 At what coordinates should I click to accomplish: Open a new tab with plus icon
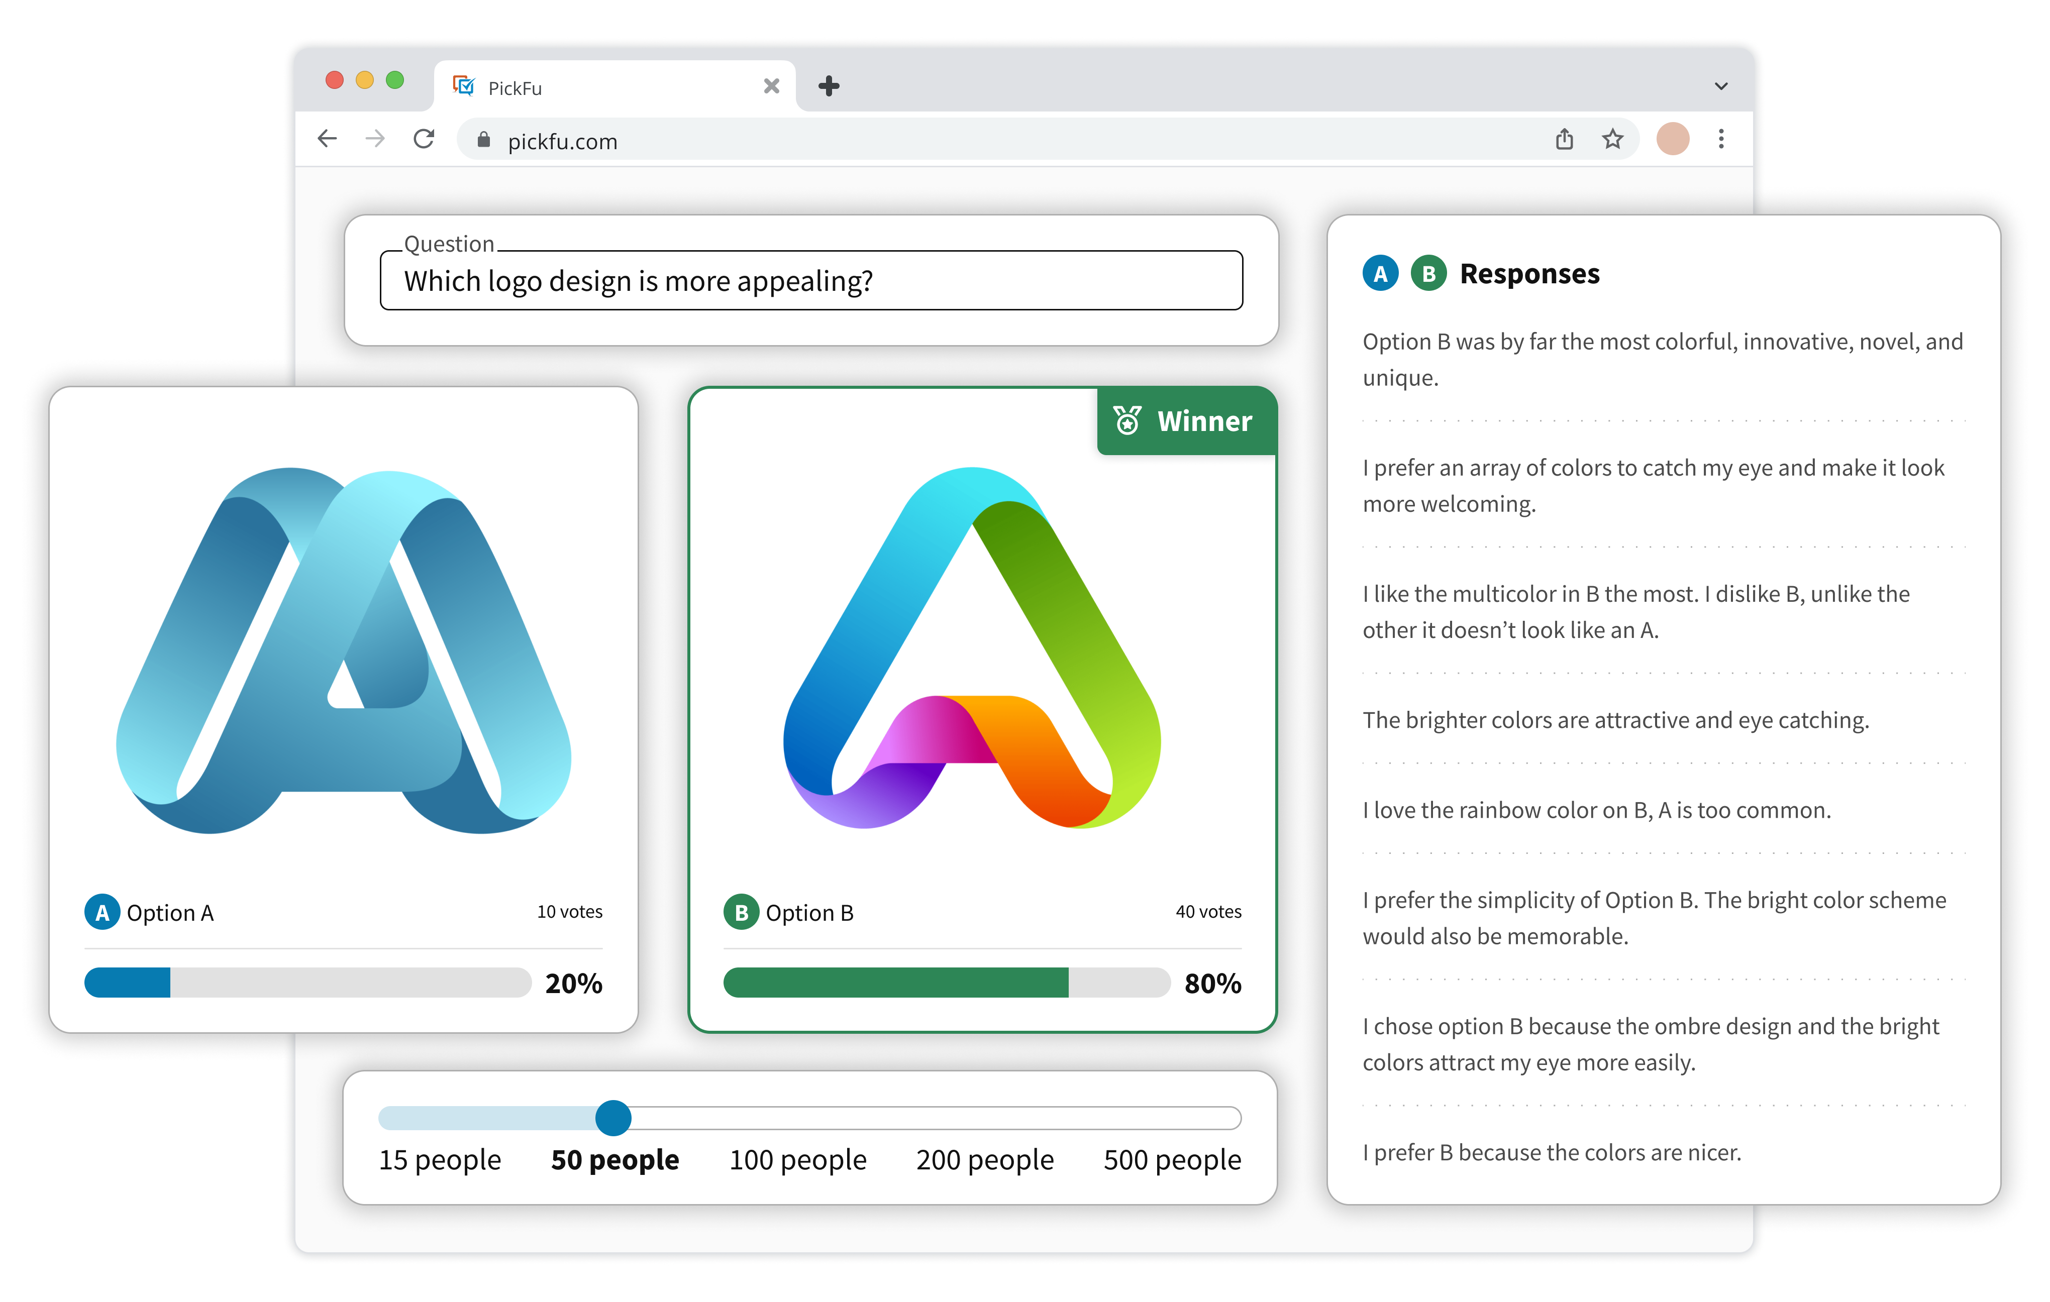pyautogui.click(x=829, y=86)
